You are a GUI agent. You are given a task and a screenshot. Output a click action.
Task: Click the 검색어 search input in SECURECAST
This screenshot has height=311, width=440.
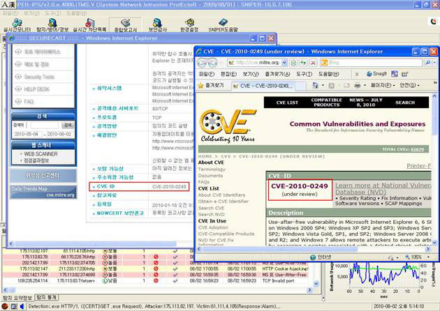44,125
